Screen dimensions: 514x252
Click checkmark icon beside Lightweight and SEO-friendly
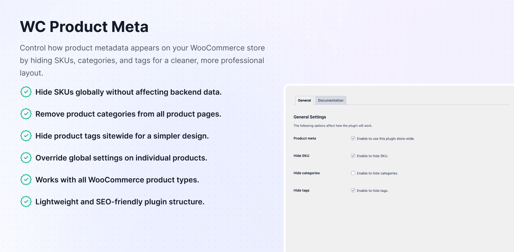26,202
